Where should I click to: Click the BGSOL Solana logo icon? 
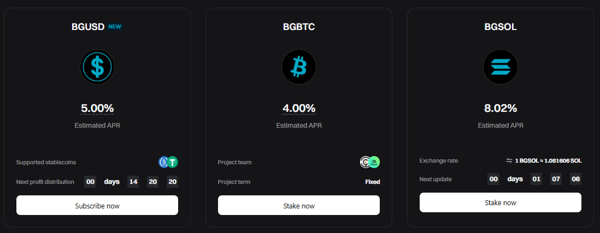point(500,67)
